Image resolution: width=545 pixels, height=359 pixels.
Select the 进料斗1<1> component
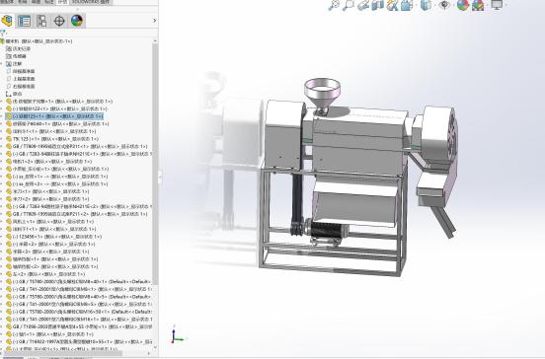pos(50,131)
